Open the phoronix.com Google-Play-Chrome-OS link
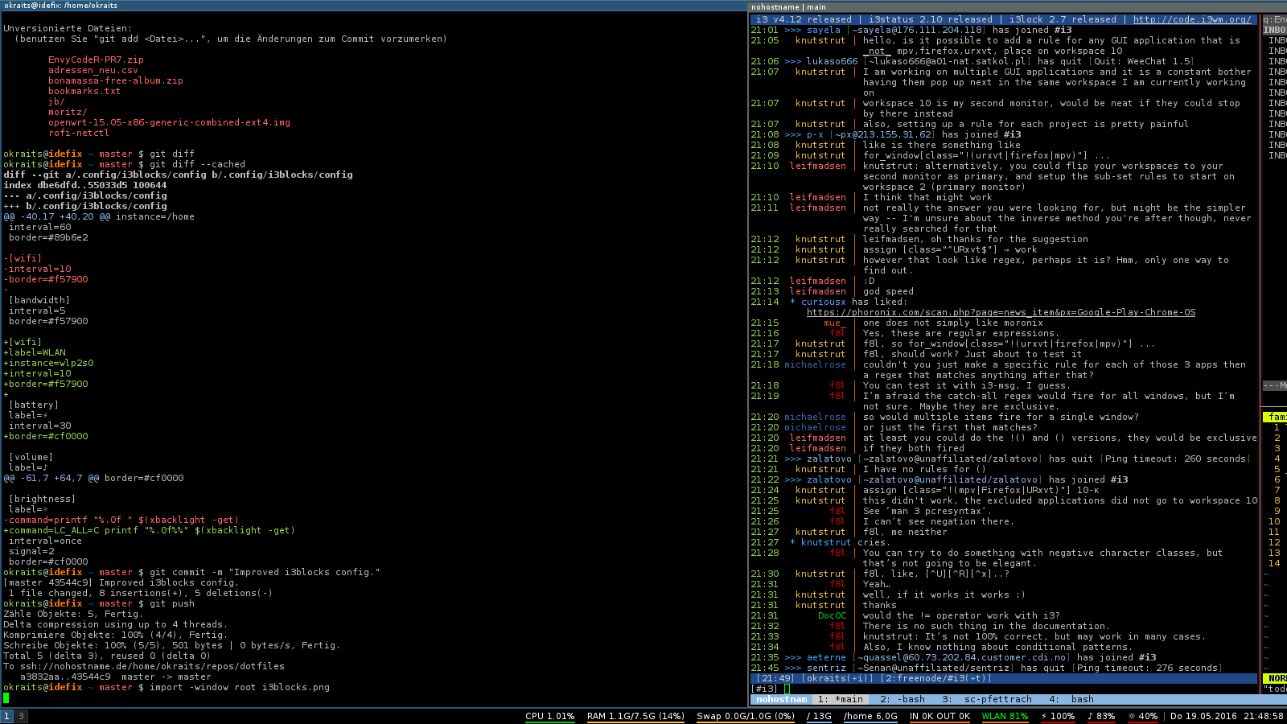Viewport: 1287px width, 724px height. click(x=1001, y=312)
